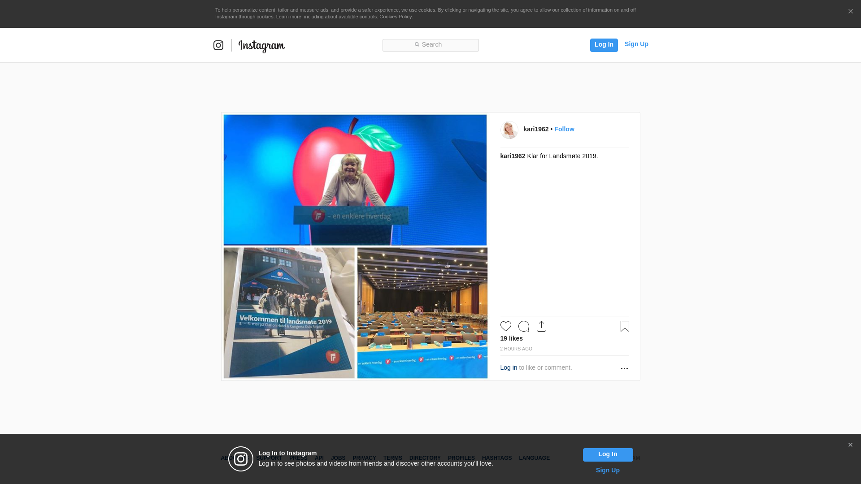The height and width of the screenshot is (484, 861).
Task: Click the bottom banner Sign Up link
Action: tap(608, 470)
